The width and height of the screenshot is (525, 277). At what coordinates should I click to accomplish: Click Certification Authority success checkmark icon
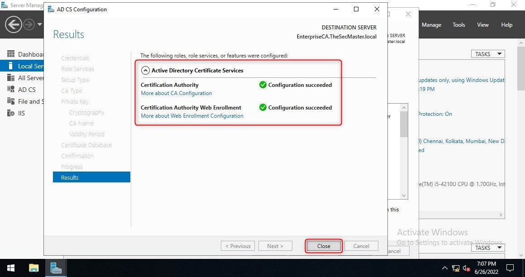(263, 85)
